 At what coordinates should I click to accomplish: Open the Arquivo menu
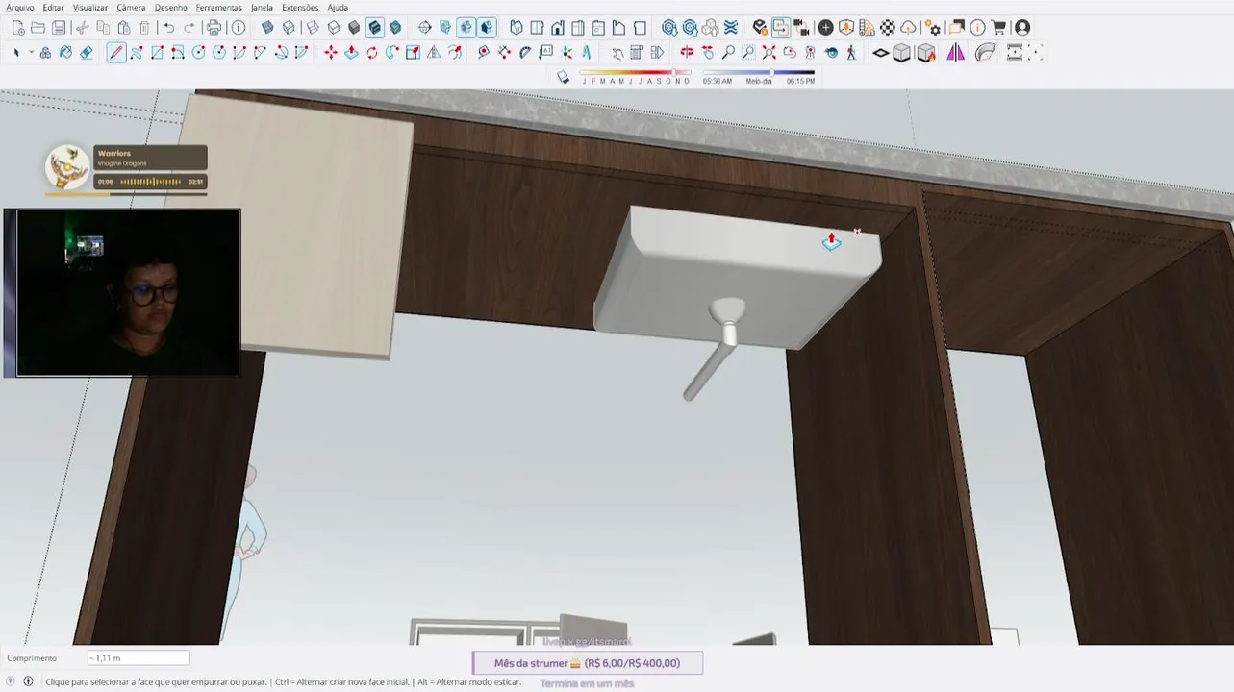point(20,8)
